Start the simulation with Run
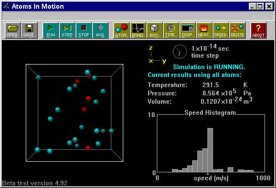This screenshot has height=188, width=276. point(51,30)
